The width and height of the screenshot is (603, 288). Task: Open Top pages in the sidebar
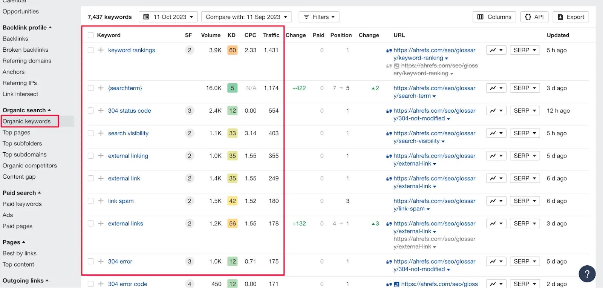pyautogui.click(x=17, y=132)
